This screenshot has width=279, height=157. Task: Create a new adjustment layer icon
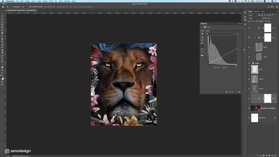266,156
